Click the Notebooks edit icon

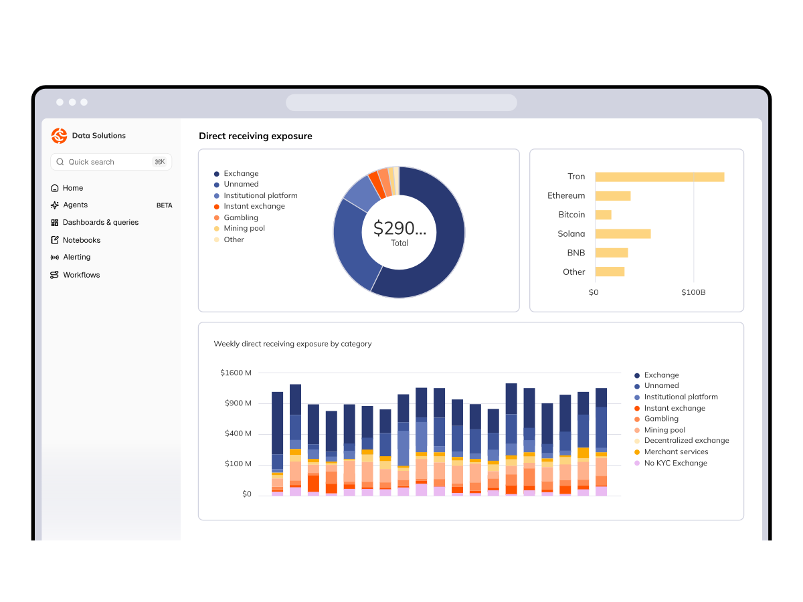55,240
